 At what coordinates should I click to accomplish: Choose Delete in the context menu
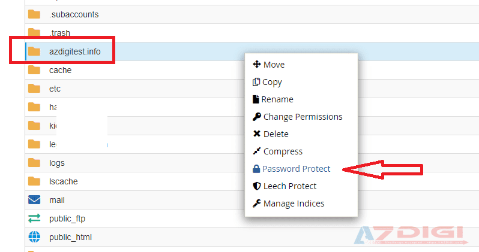coord(276,134)
